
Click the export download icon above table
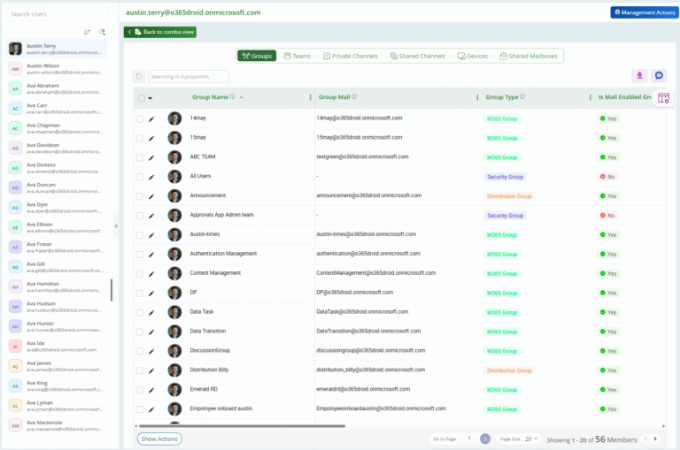639,76
